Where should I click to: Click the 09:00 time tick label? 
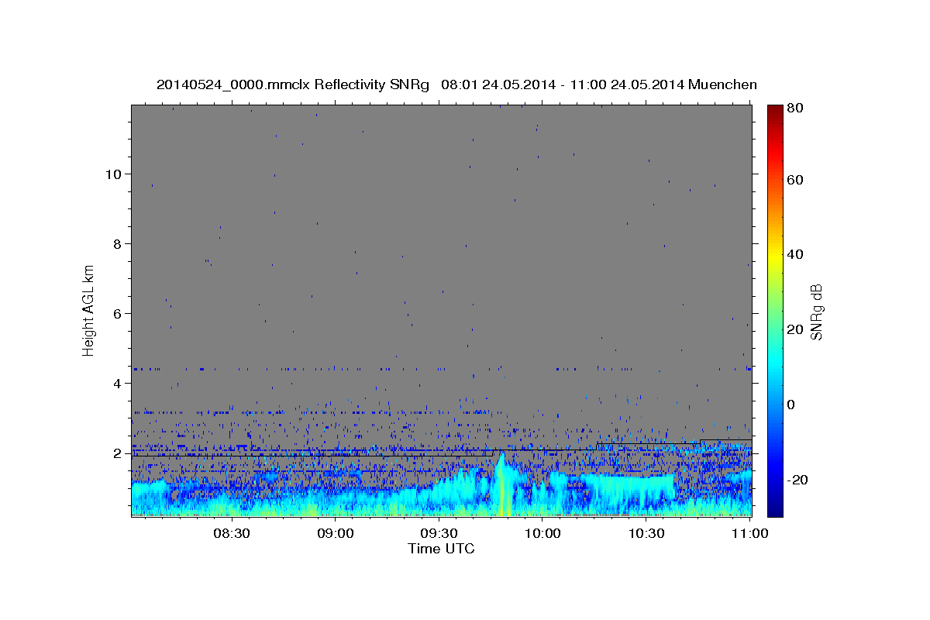[336, 533]
